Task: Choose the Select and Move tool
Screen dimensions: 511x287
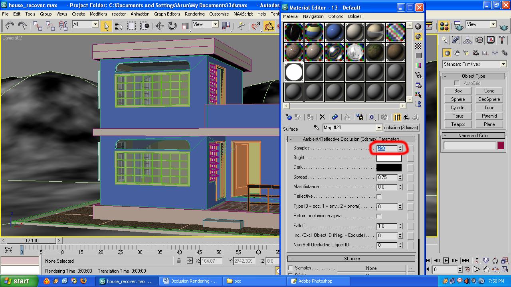Action: click(x=160, y=26)
